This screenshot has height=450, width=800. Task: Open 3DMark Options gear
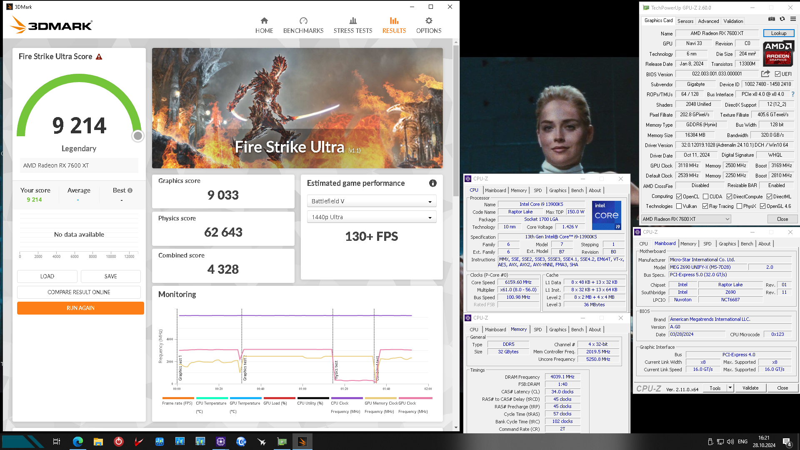click(429, 25)
